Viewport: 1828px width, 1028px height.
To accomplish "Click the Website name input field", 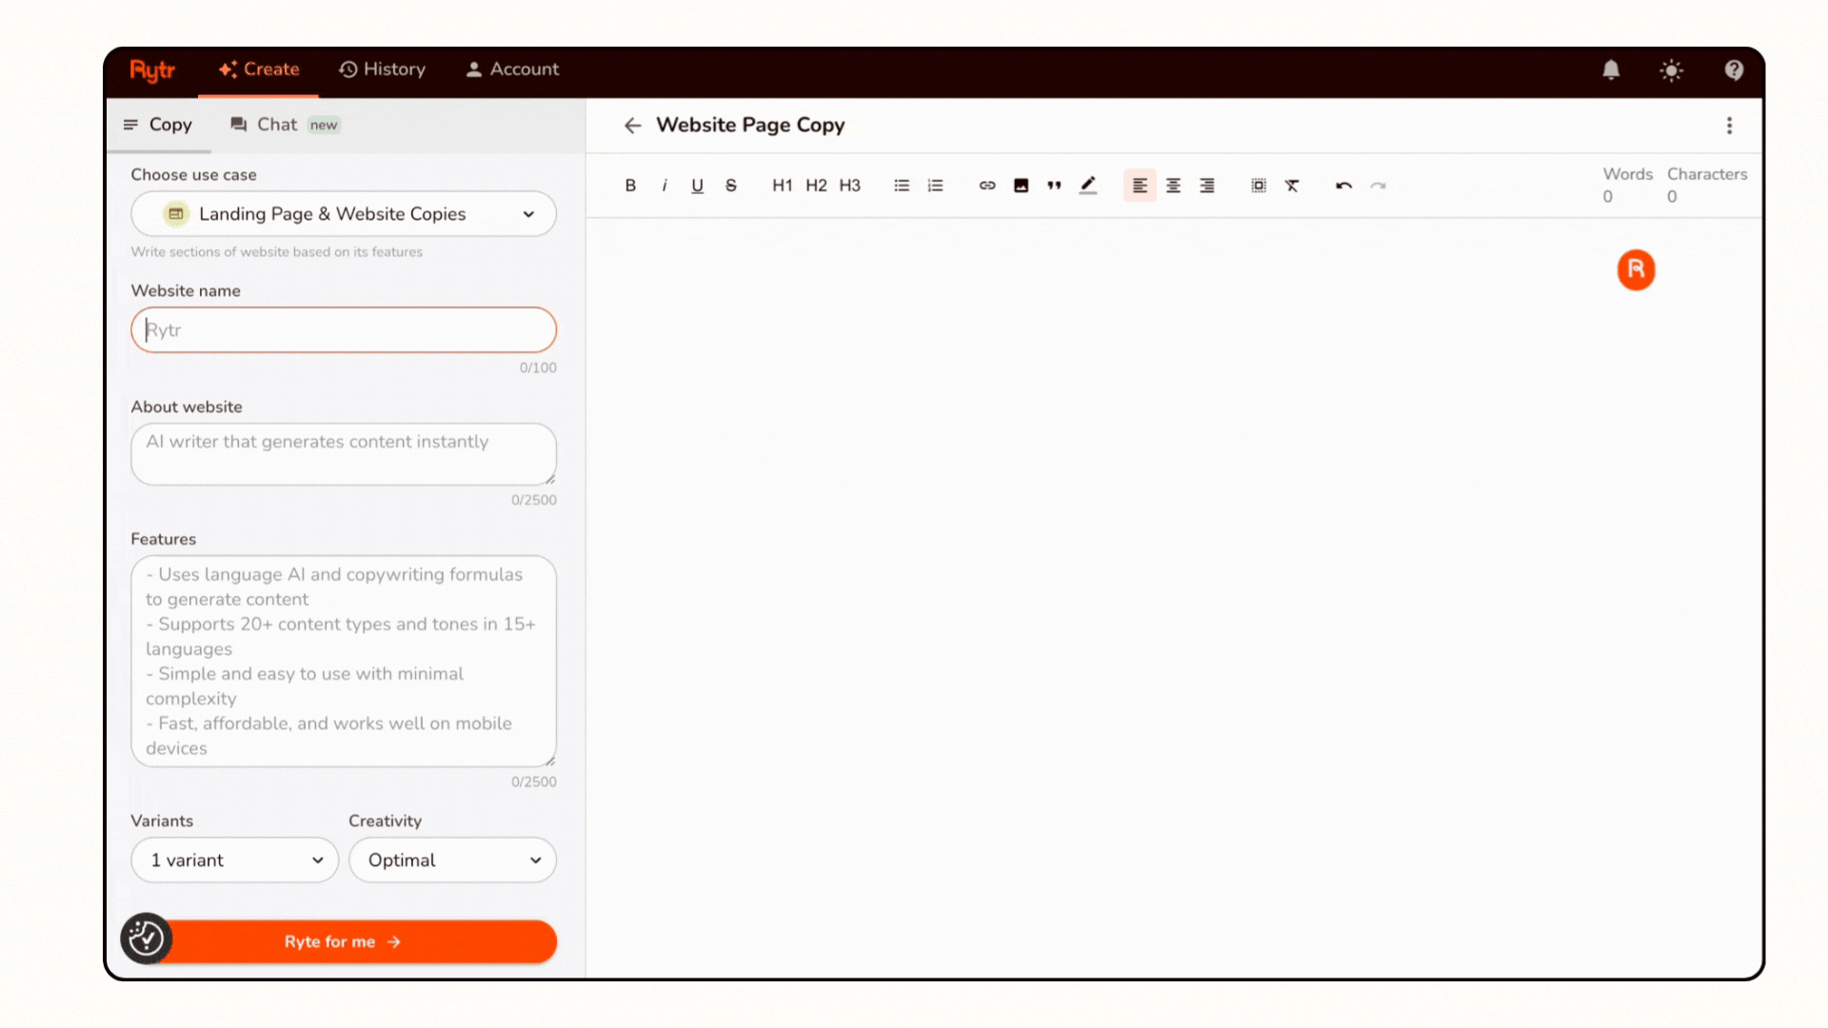I will 343,329.
